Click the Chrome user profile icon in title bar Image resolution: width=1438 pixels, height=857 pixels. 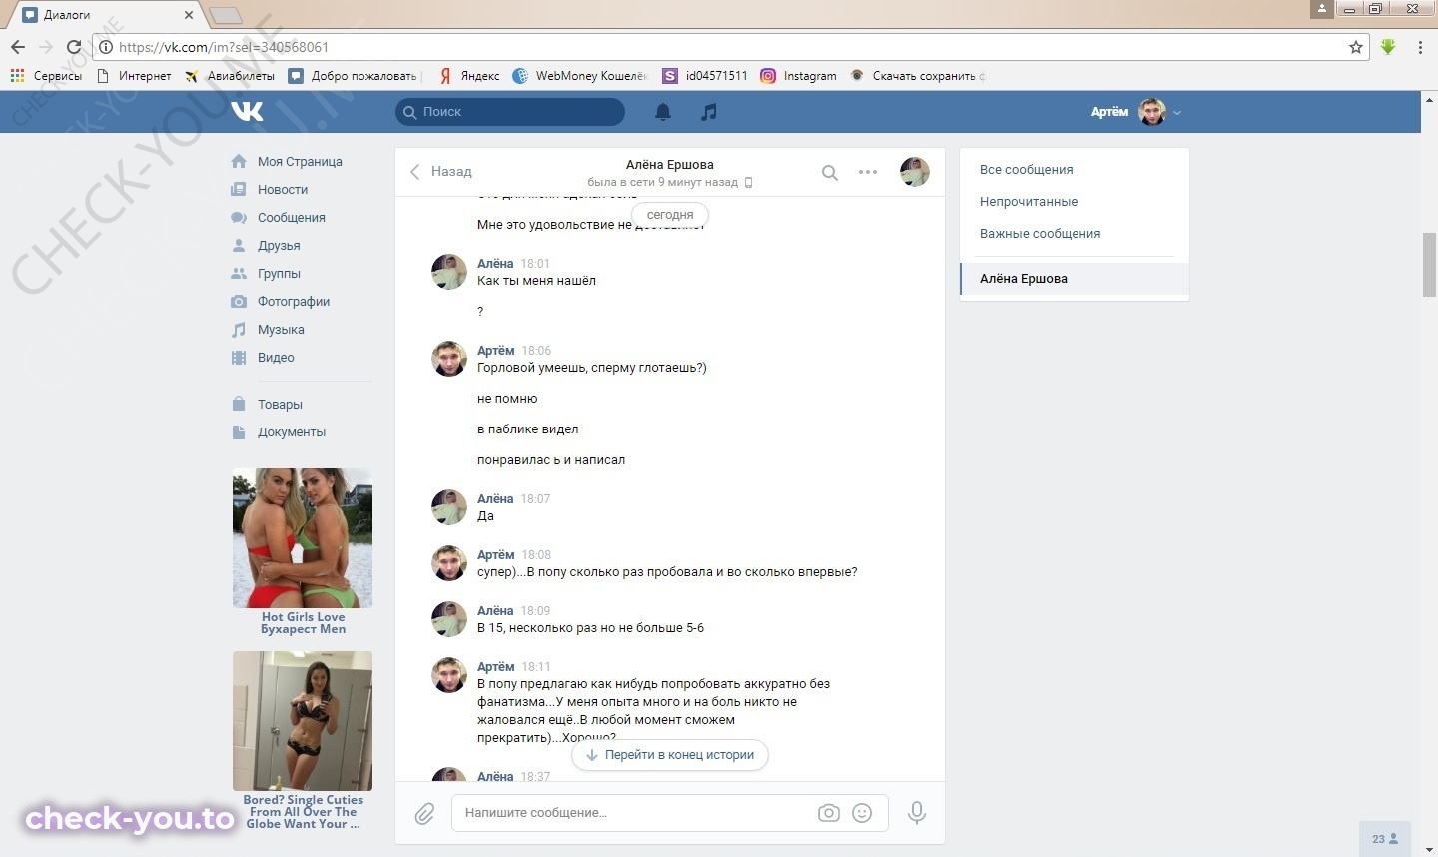tap(1321, 8)
